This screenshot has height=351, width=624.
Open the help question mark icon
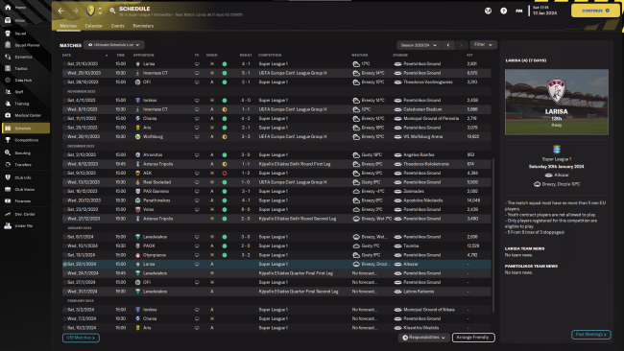click(503, 11)
